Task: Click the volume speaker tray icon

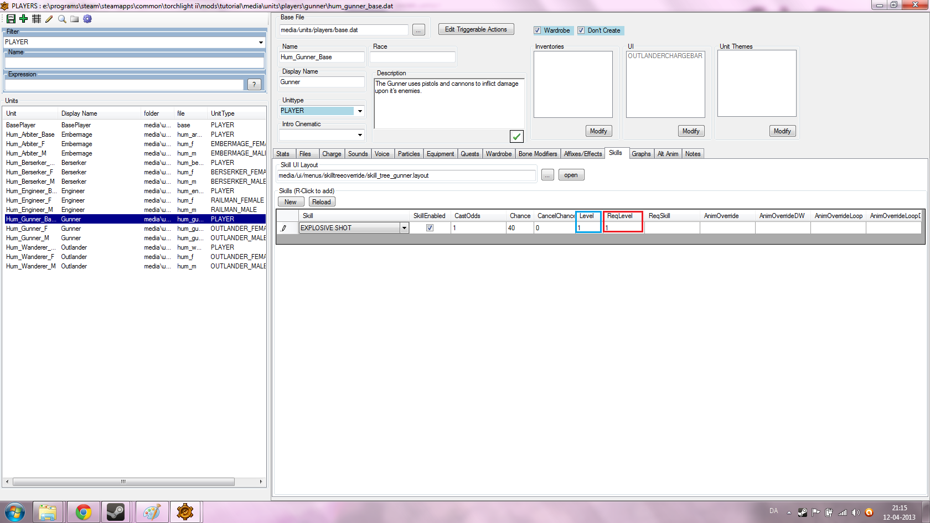Action: click(856, 512)
